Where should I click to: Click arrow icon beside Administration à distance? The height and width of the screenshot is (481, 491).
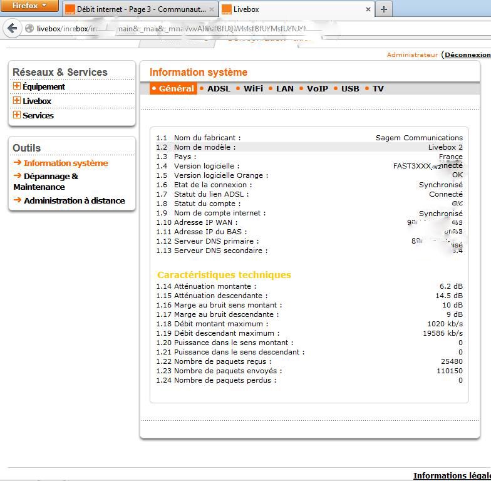click(x=18, y=200)
